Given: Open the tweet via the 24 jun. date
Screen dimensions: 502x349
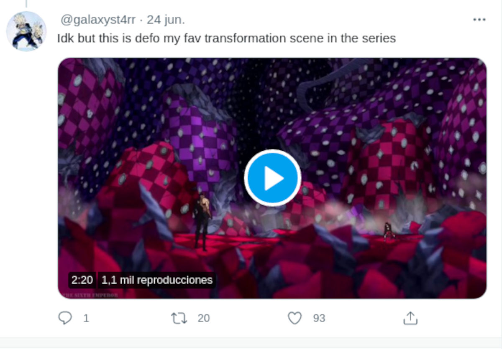Looking at the screenshot, I should pyautogui.click(x=166, y=20).
